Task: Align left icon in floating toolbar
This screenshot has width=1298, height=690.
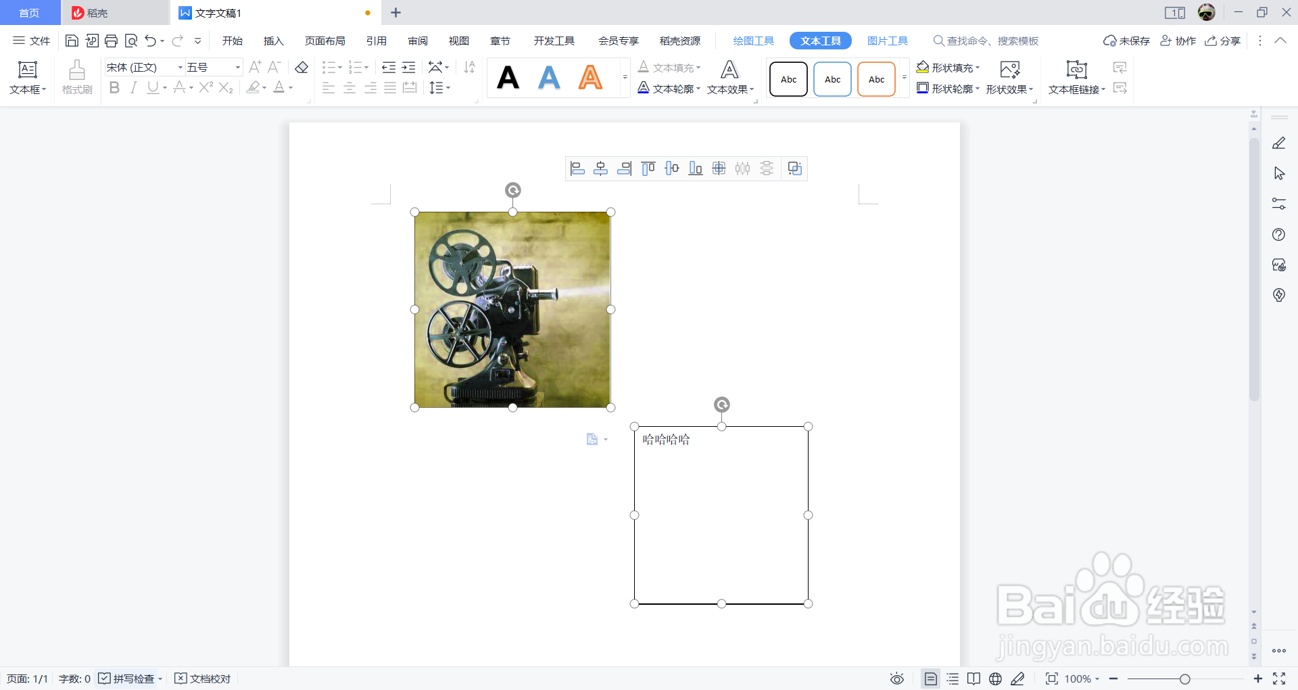Action: point(577,168)
